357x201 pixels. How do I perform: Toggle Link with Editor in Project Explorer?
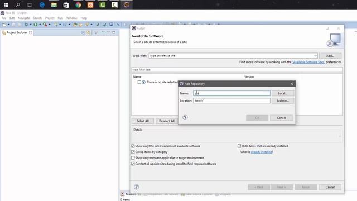coord(88,32)
